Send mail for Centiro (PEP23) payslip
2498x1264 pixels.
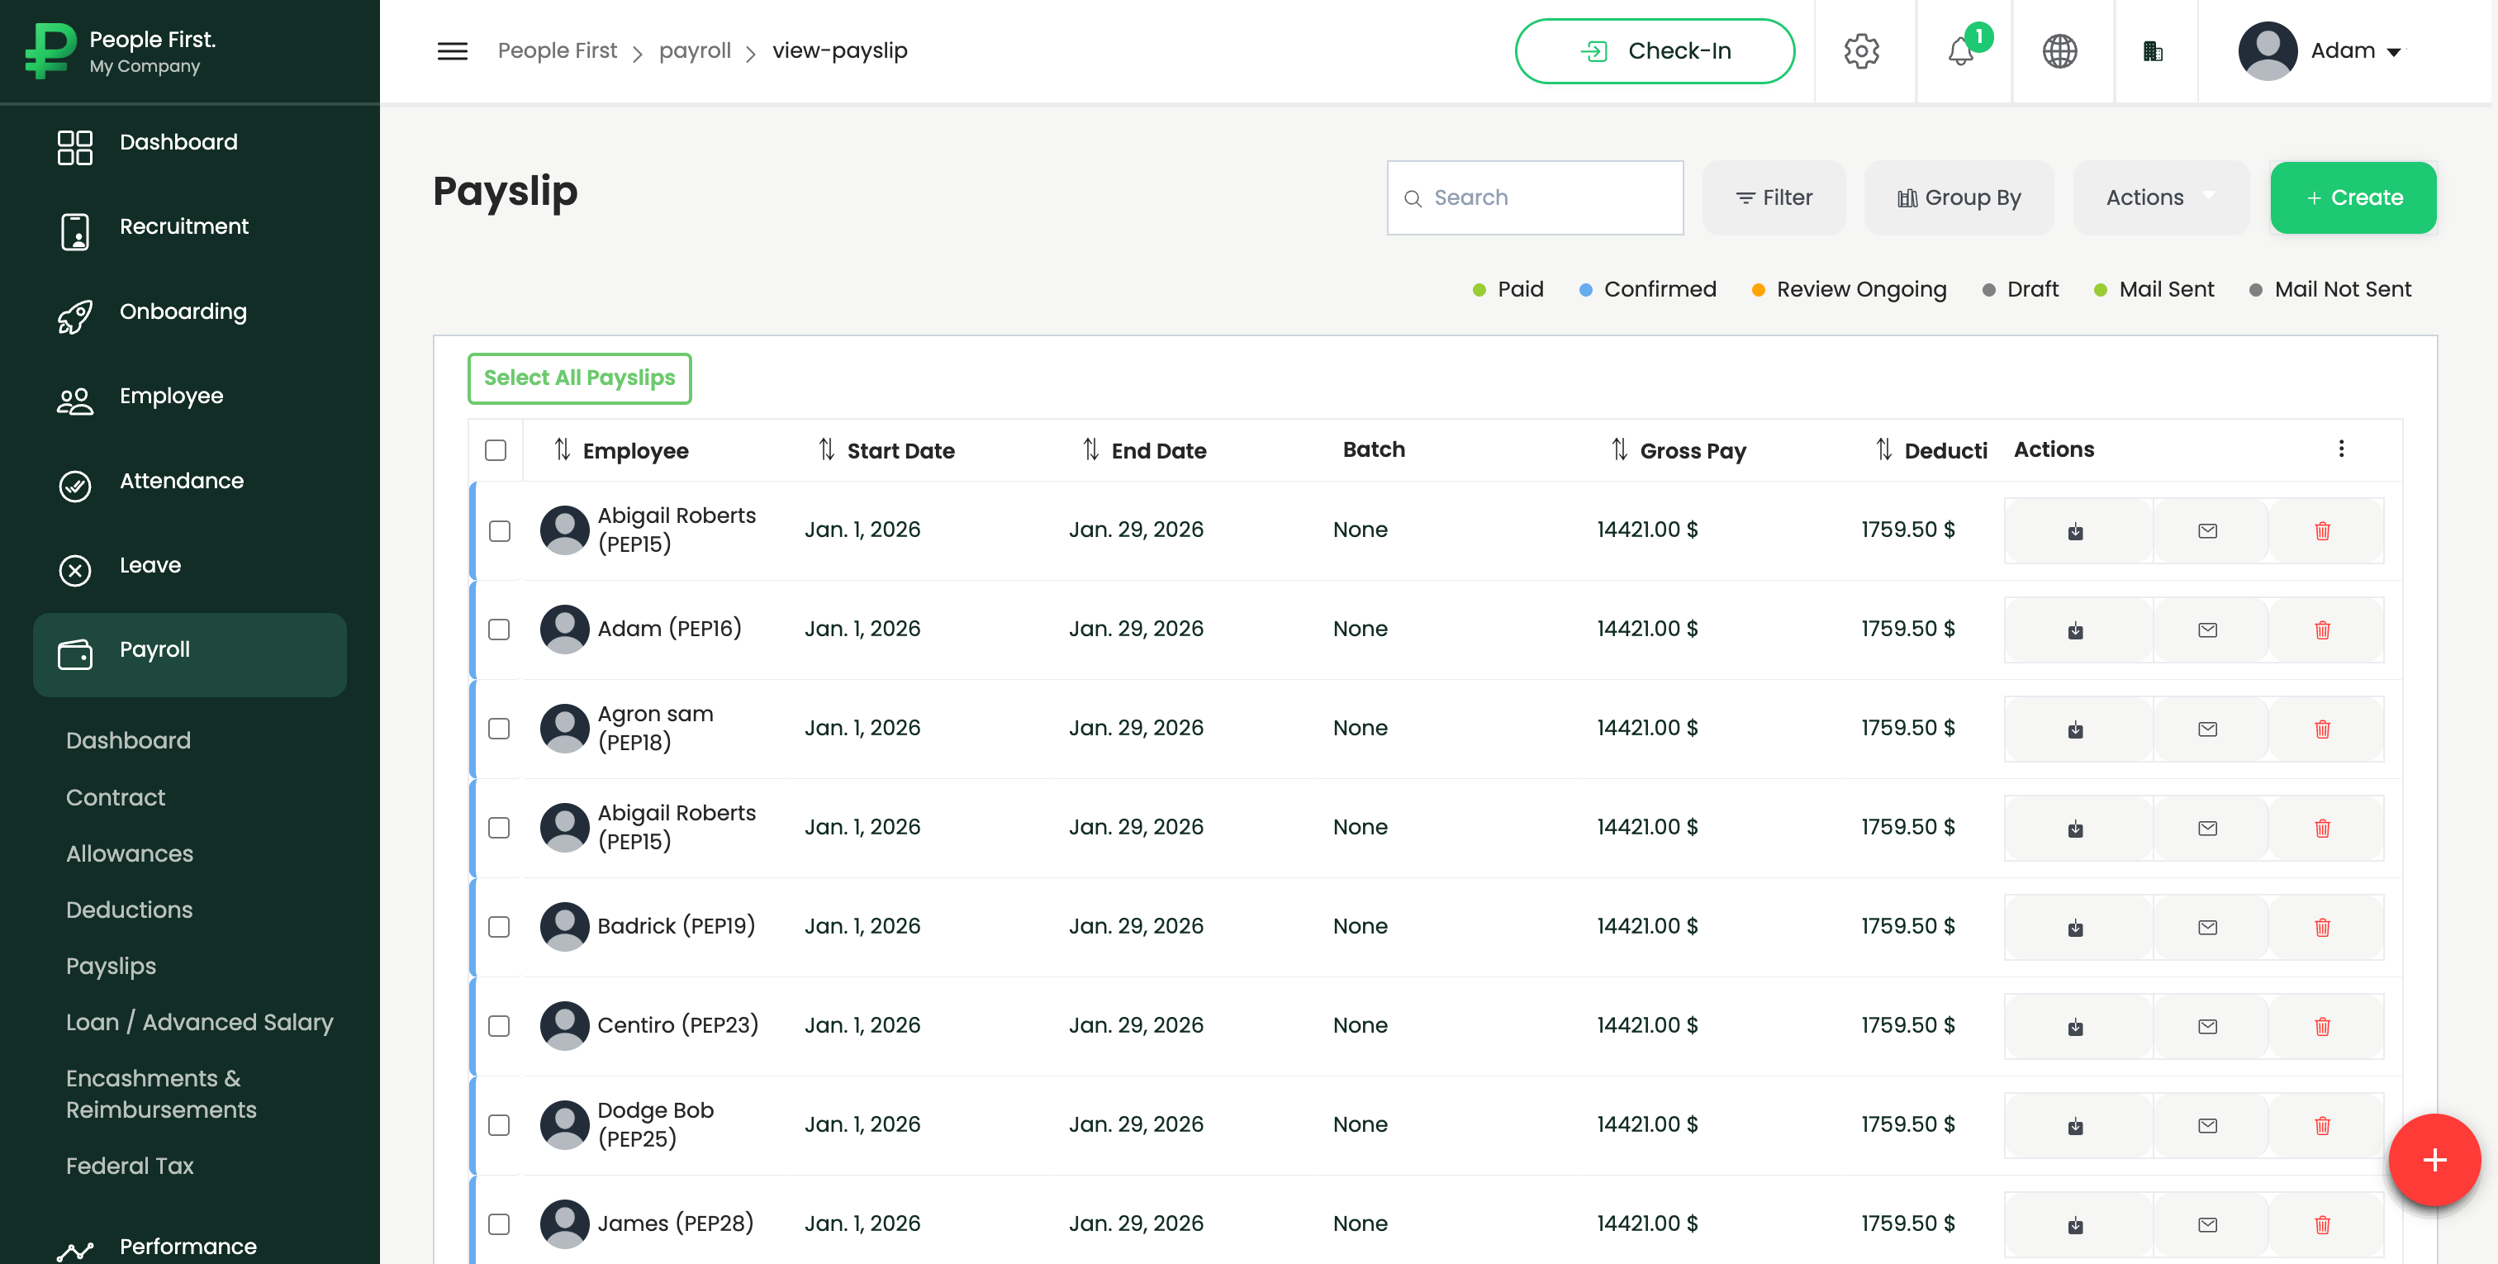click(x=2207, y=1026)
